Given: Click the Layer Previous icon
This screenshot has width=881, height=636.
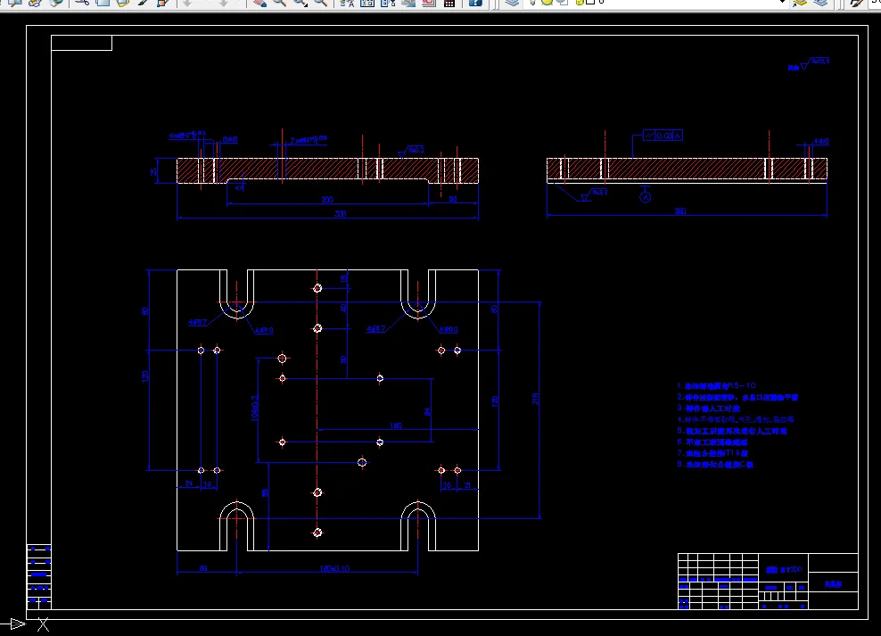Looking at the screenshot, I should tap(820, 3).
